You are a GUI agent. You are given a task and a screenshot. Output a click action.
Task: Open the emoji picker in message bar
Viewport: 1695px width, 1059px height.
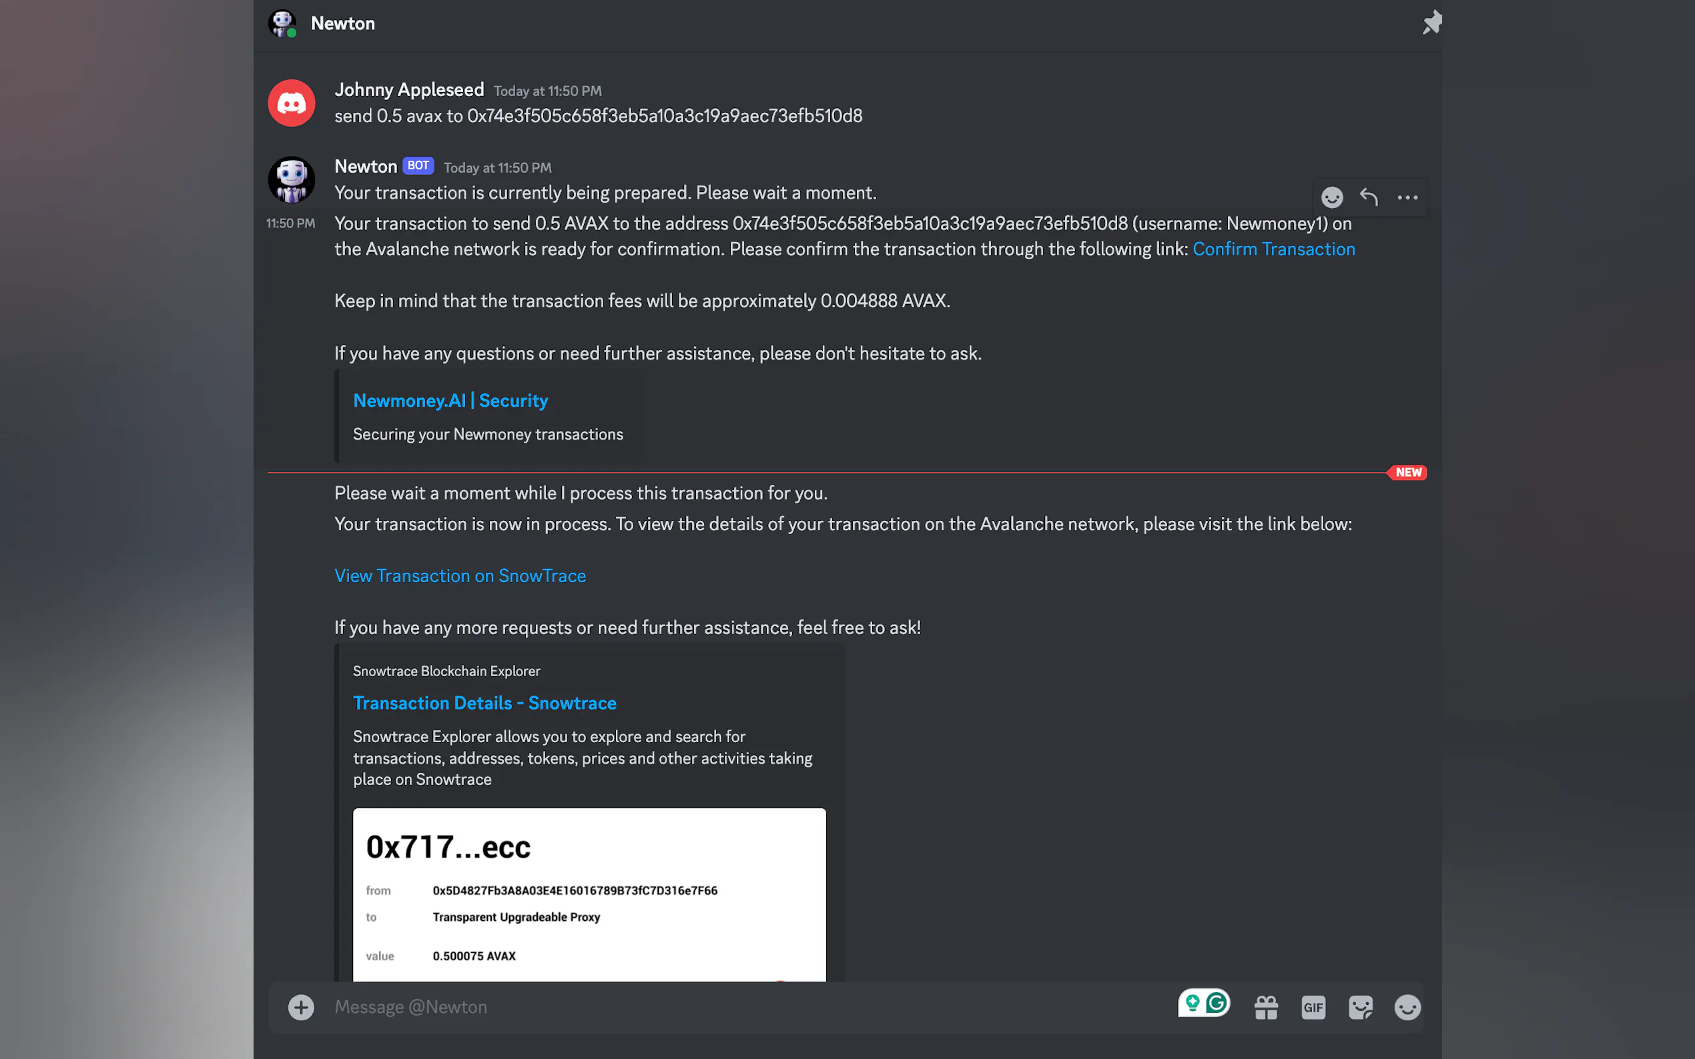pos(1407,1007)
